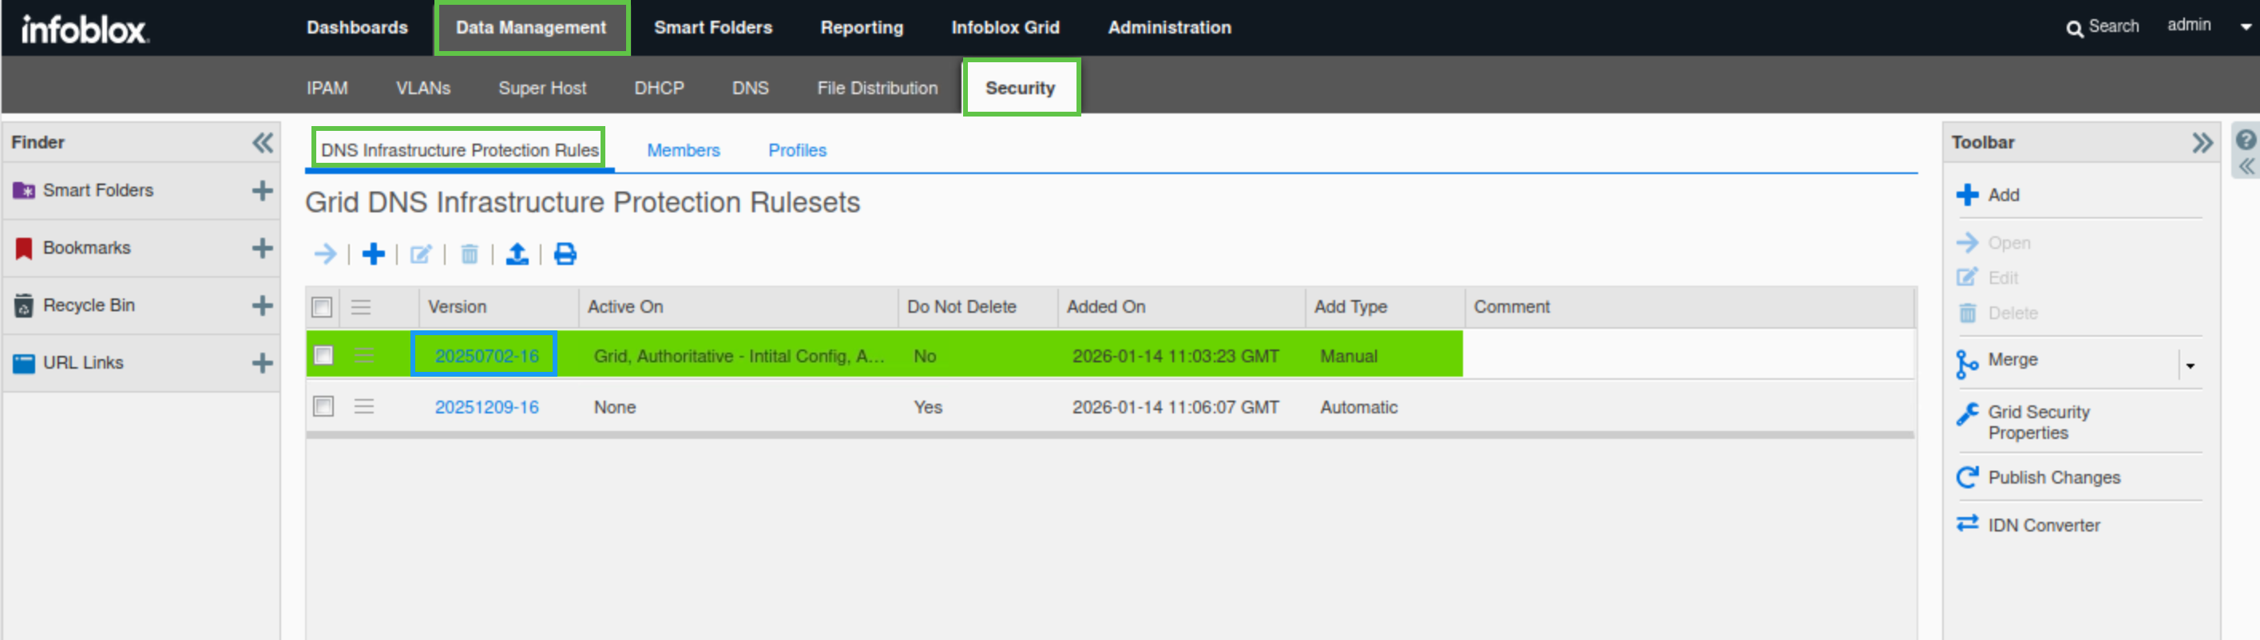Screen dimensions: 2260x640
Task: Switch to the Super Host tab
Action: (x=542, y=88)
